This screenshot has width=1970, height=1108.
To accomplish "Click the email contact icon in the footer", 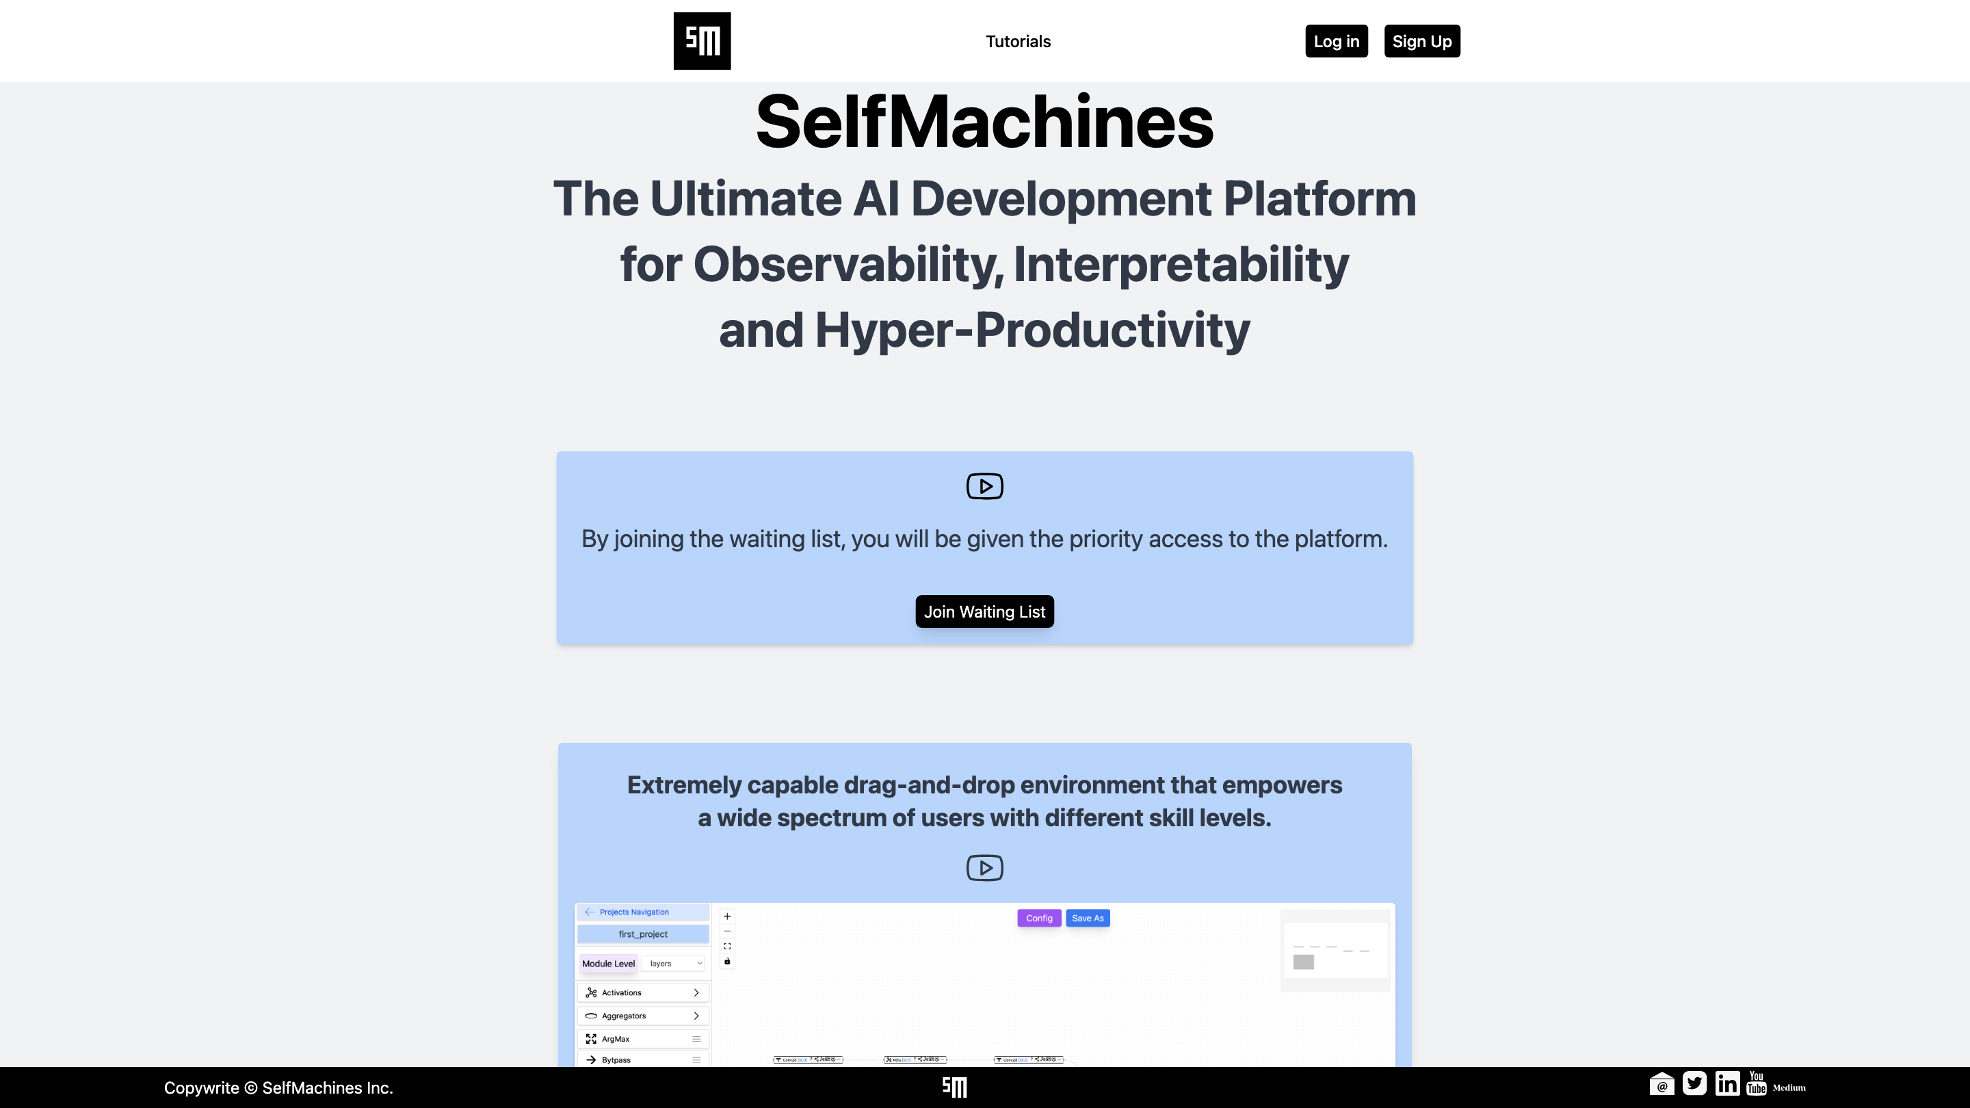I will tap(1663, 1084).
